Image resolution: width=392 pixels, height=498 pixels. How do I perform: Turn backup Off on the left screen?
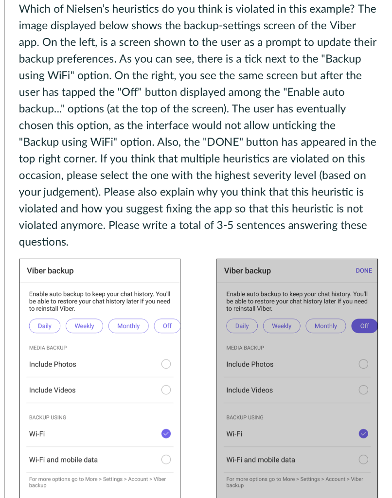coord(167,326)
